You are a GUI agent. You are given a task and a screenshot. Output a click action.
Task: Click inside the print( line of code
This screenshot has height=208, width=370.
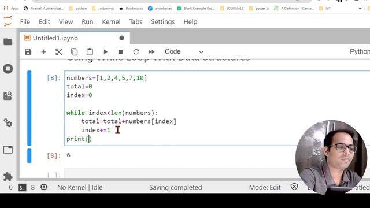pos(79,139)
